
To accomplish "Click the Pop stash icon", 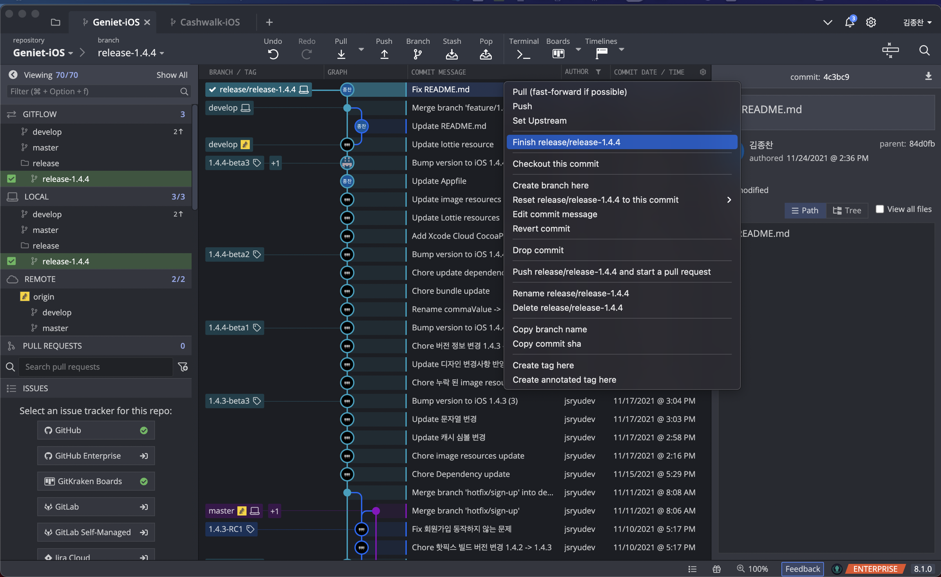I will 486,54.
